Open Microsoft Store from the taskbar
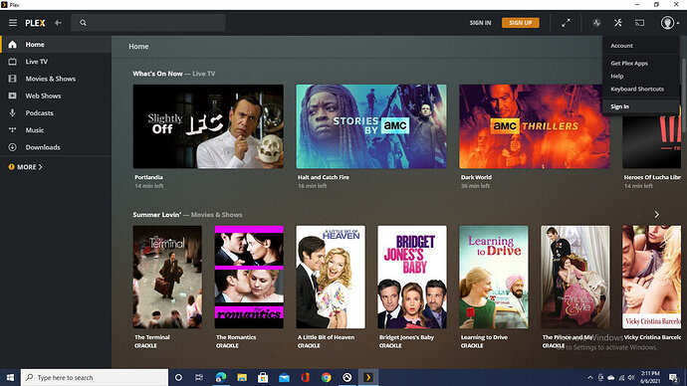Image resolution: width=687 pixels, height=386 pixels. click(263, 377)
